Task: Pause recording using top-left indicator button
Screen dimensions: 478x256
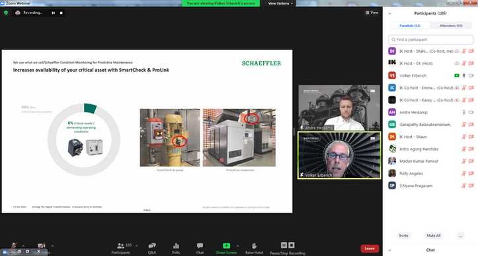Action: click(54, 13)
